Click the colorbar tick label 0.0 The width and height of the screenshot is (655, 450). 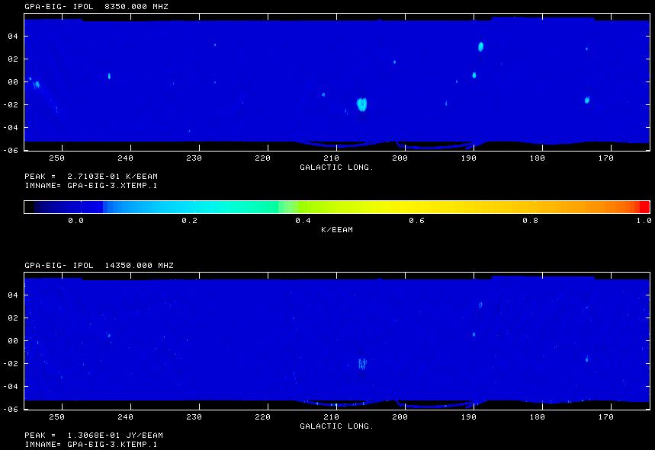pos(76,221)
